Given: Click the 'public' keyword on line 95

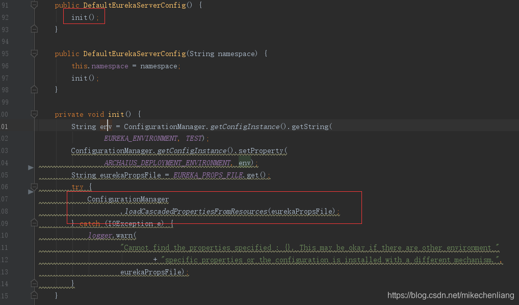Looking at the screenshot, I should (67, 54).
